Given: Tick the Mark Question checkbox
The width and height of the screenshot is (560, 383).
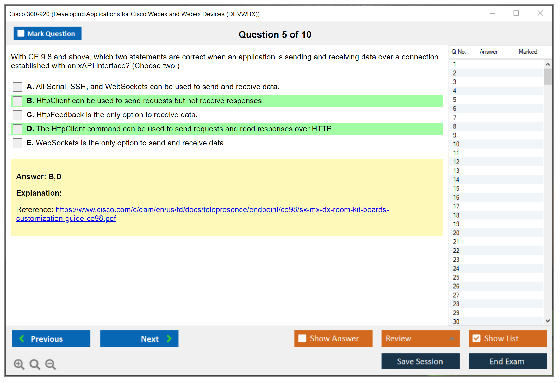Looking at the screenshot, I should coord(21,34).
